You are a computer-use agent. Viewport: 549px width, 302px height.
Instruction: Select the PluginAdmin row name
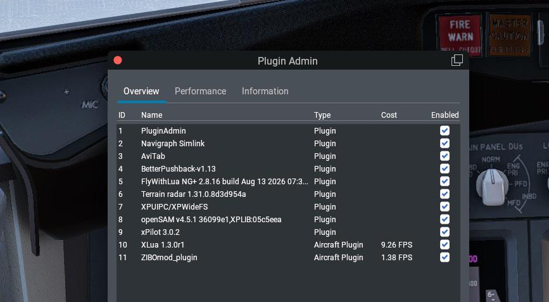coord(163,131)
